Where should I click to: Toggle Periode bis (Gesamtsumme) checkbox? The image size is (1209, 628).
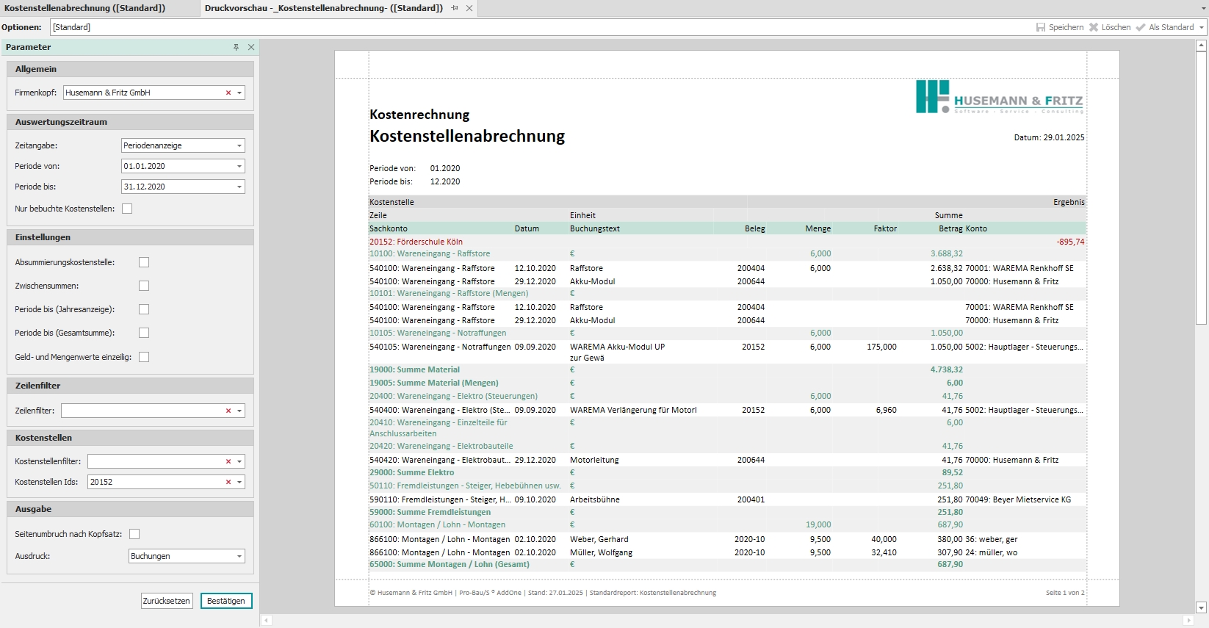[144, 333]
